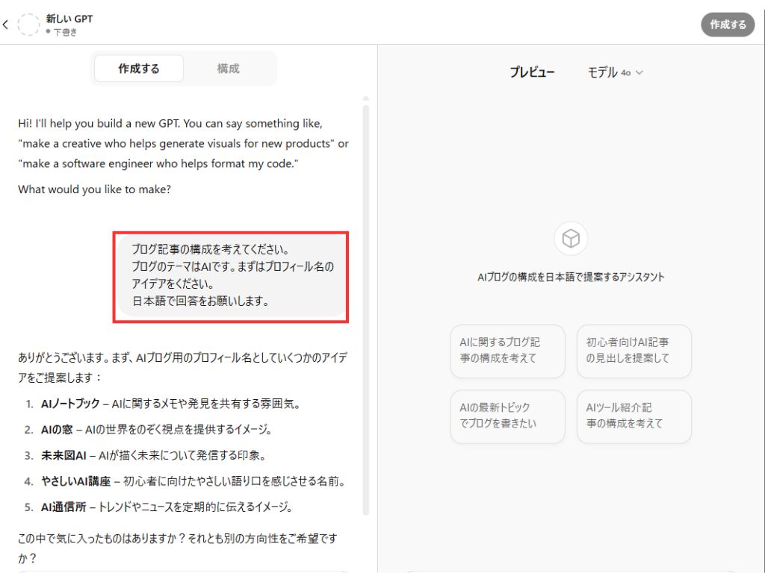
Task: Click suggestion AIツール紹介記事の構成を考えて
Action: [634, 416]
